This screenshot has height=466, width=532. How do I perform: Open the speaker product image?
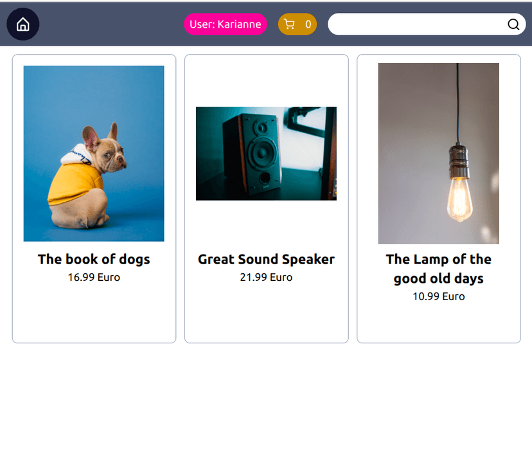coord(266,154)
